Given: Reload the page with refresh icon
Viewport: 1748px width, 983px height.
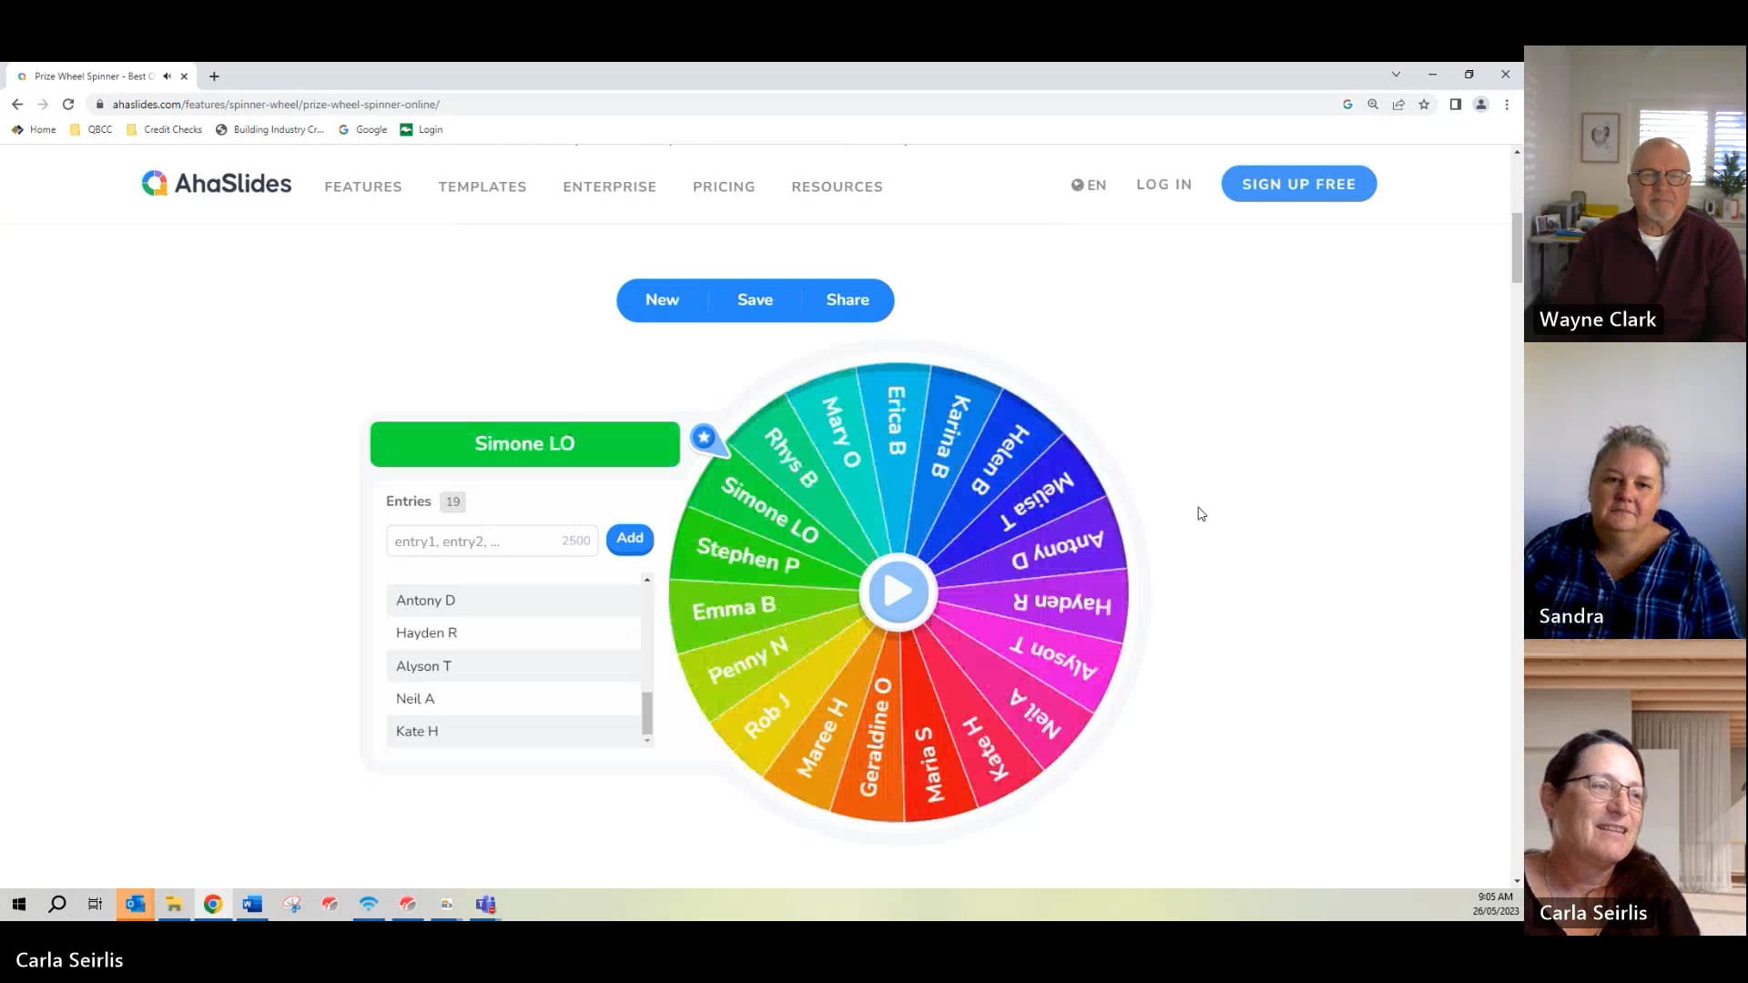Looking at the screenshot, I should tap(68, 105).
